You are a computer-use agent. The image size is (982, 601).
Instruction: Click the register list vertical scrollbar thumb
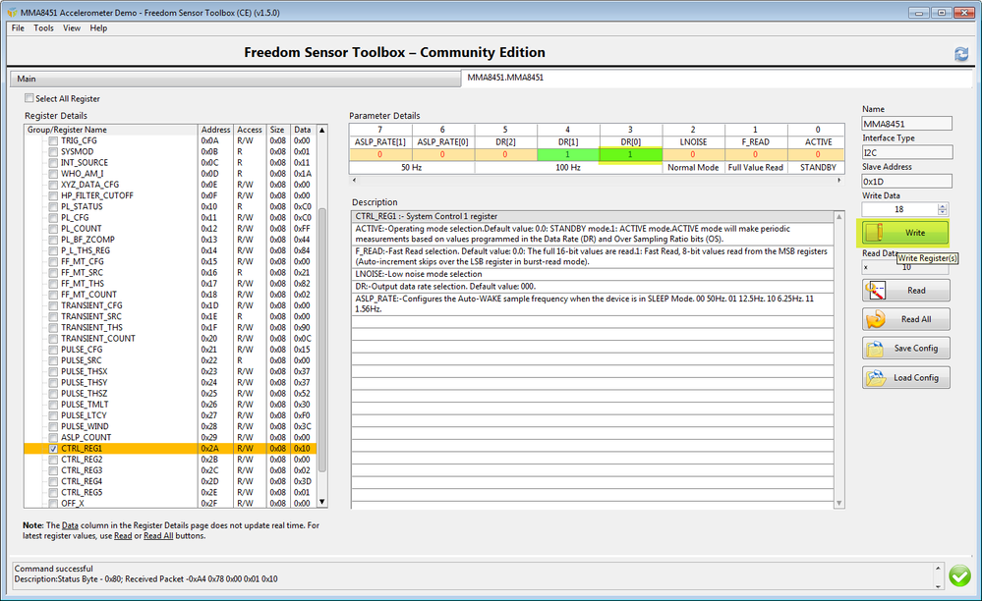322,340
